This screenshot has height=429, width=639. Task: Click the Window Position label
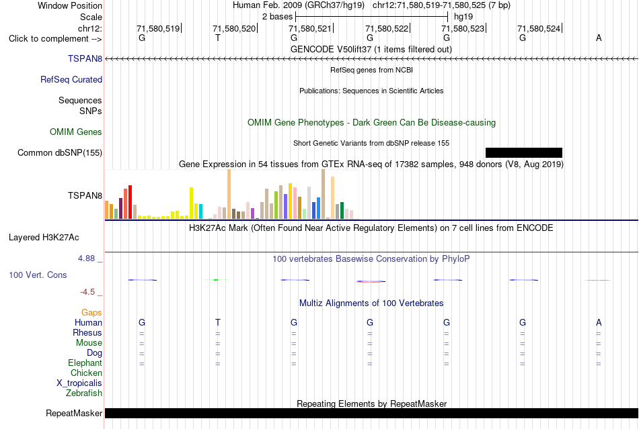click(70, 6)
